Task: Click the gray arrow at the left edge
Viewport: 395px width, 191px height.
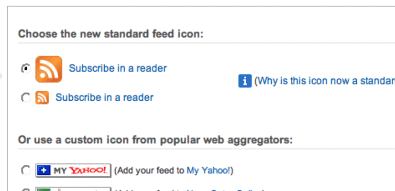Action: 2,75
